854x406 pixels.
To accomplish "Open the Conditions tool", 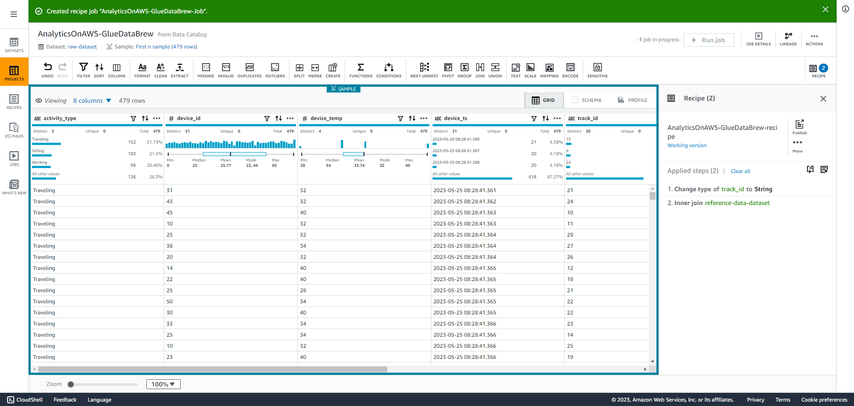I will tap(389, 70).
